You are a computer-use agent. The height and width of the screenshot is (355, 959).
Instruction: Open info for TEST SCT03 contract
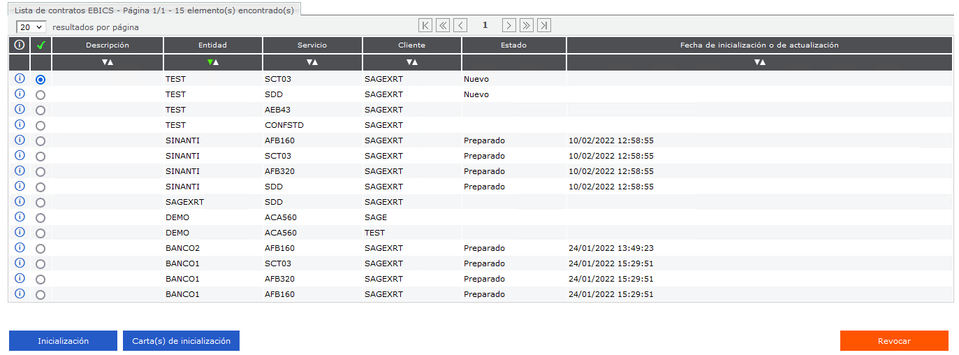click(20, 79)
